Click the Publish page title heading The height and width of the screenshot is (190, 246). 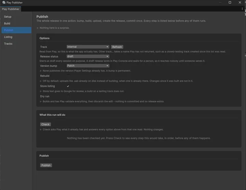(x=42, y=17)
